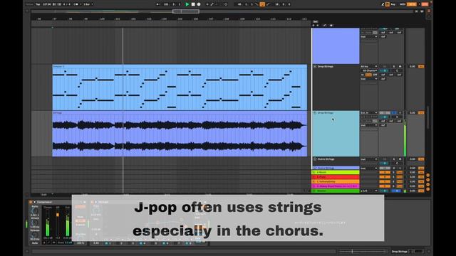Enable Key map mode
Viewport: 456px width, 256px height.
(x=393, y=4)
